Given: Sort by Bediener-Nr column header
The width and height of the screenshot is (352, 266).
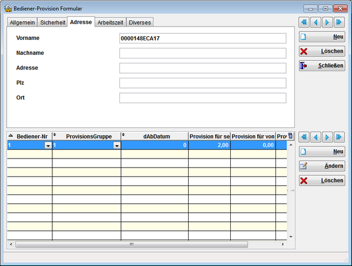Looking at the screenshot, I should tap(30, 136).
